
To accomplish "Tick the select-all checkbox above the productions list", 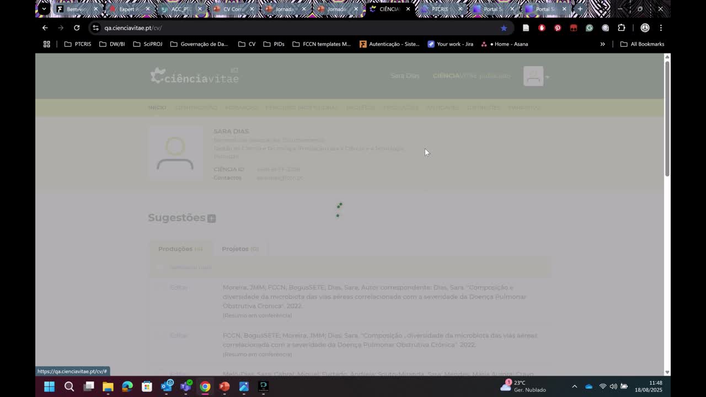I will (160, 267).
